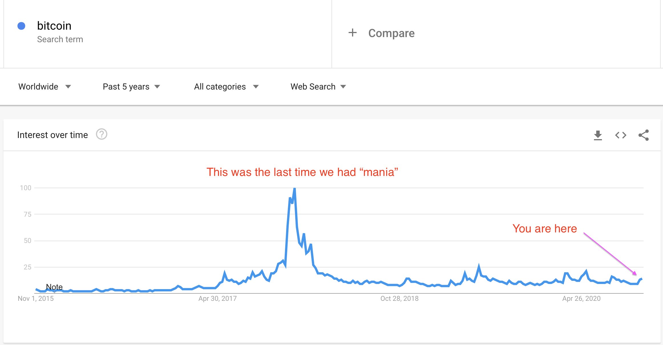
Task: Click the embed code icon
Action: (x=620, y=135)
